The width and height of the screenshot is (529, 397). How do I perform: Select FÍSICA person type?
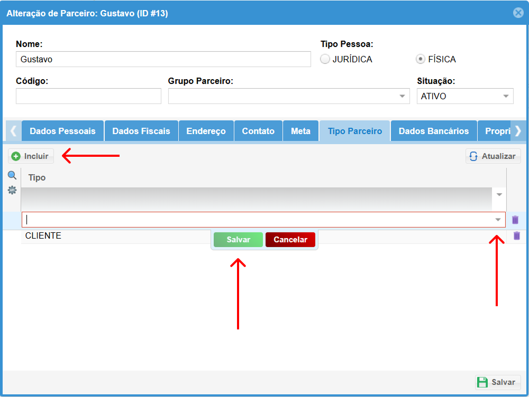[x=421, y=59]
